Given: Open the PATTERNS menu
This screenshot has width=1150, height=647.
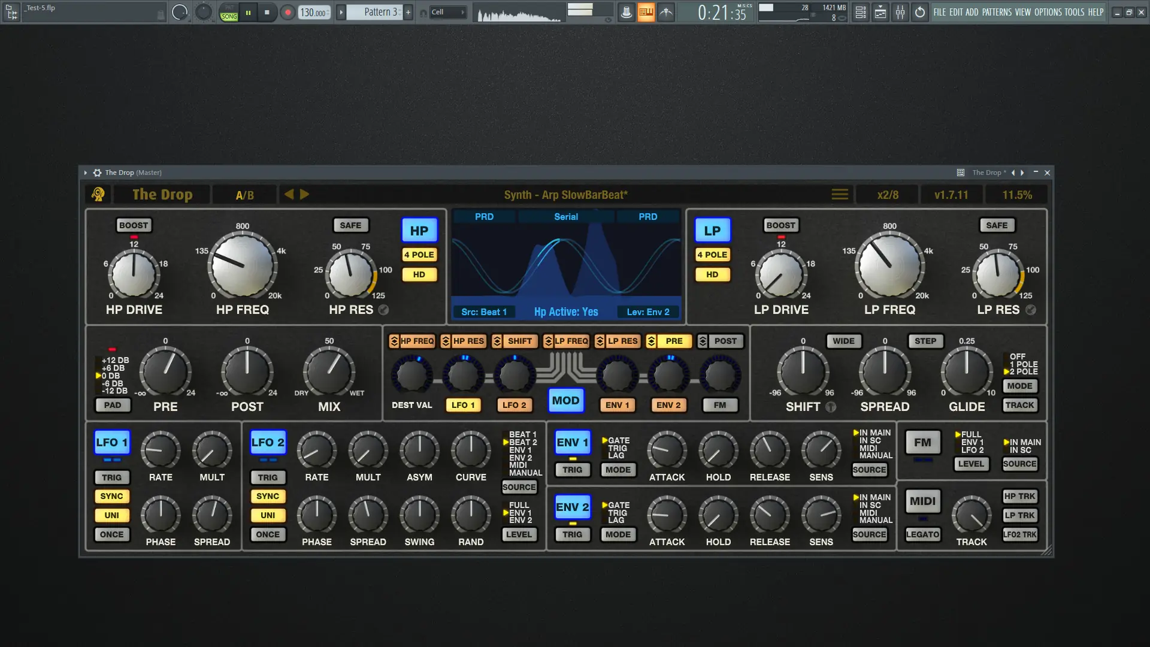Looking at the screenshot, I should pos(997,12).
